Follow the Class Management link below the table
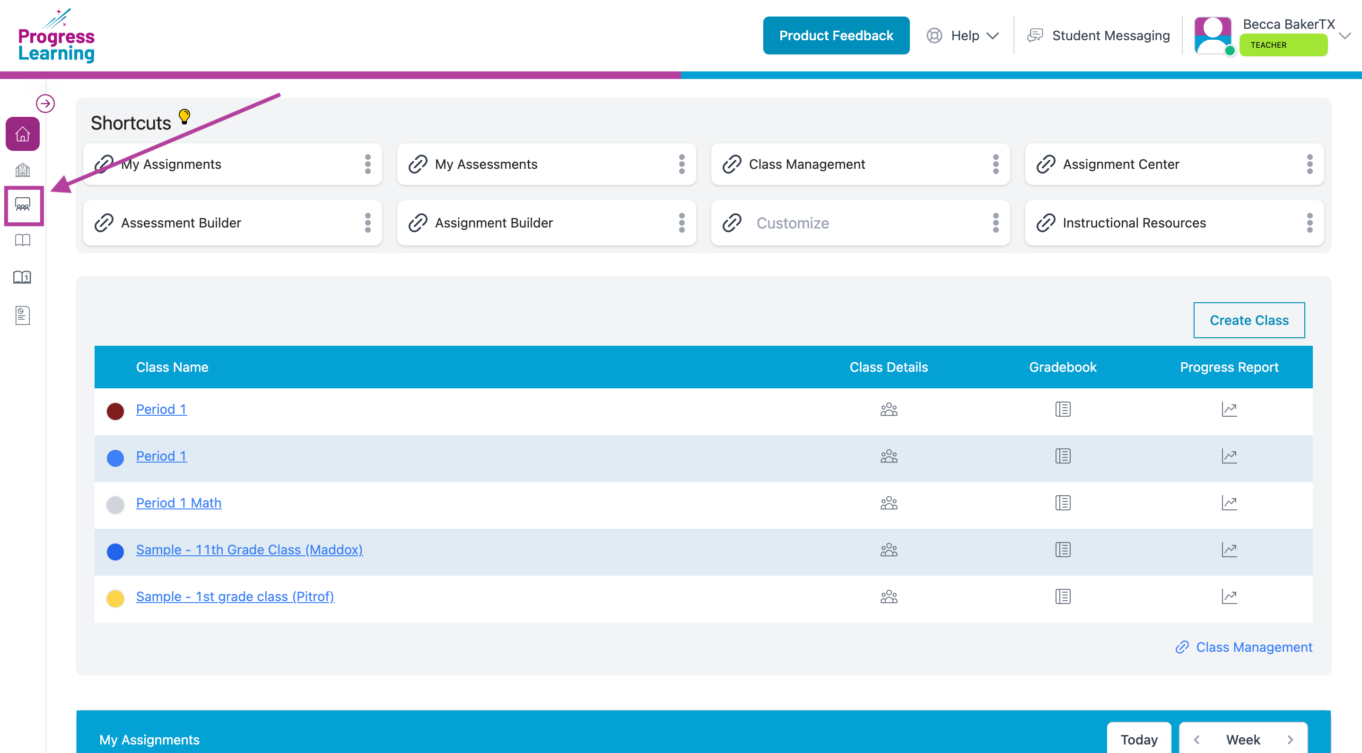 pyautogui.click(x=1244, y=647)
